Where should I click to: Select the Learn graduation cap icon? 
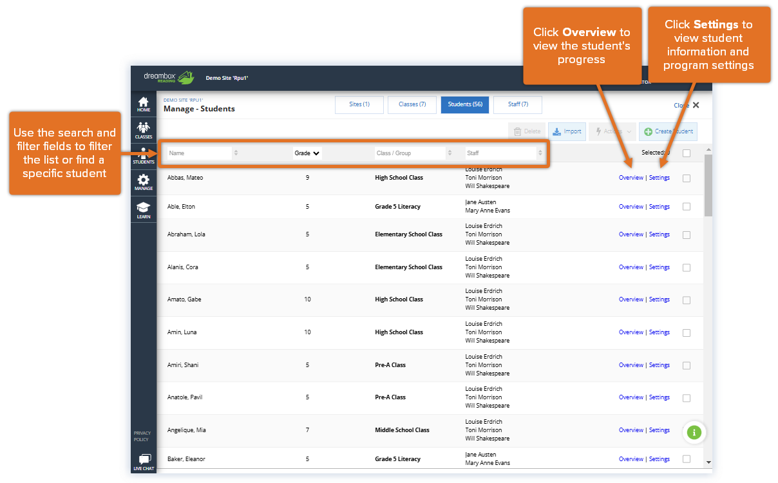[143, 208]
